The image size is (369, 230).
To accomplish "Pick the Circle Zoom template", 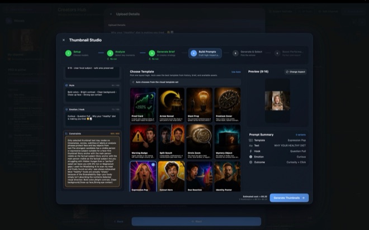I will 200,142.
